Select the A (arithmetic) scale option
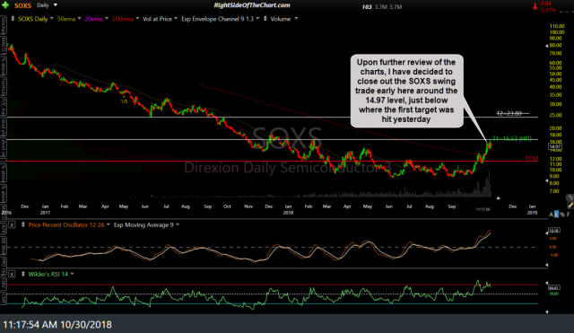The width and height of the screenshot is (574, 333). (x=552, y=215)
